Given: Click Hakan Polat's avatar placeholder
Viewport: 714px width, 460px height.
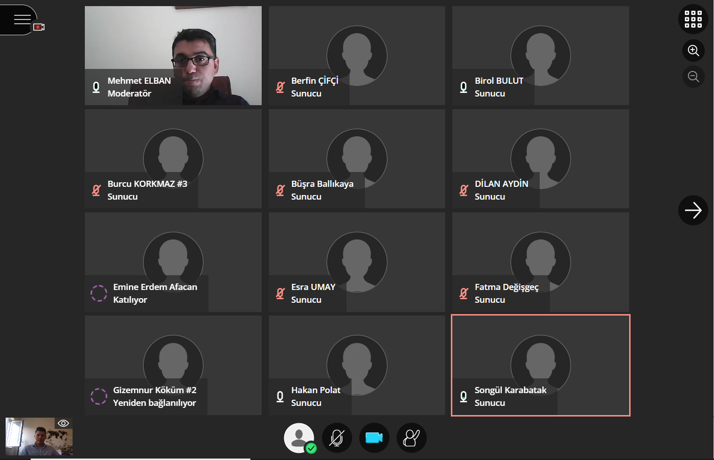Looking at the screenshot, I should (357, 365).
